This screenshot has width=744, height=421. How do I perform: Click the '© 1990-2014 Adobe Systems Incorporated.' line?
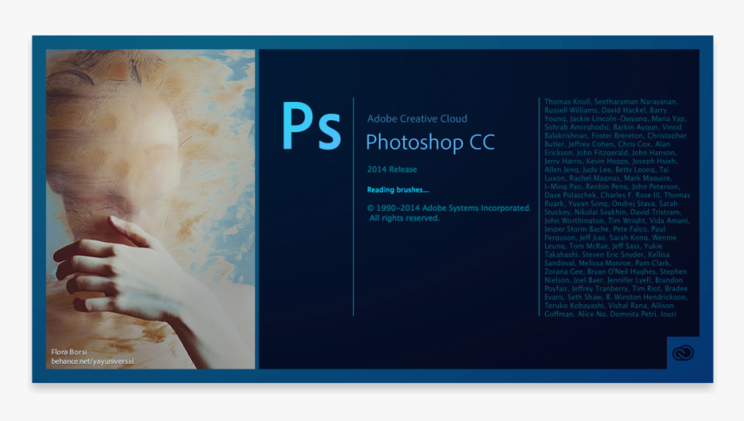(449, 207)
